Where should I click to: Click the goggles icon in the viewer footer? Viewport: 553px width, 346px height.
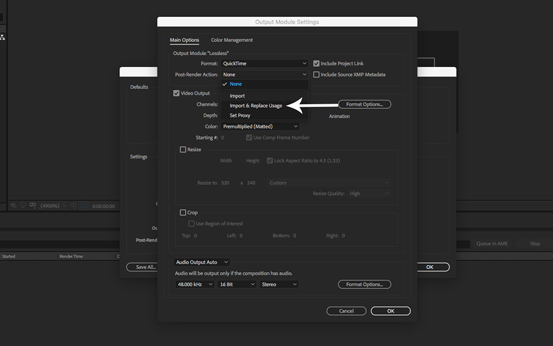(33, 206)
